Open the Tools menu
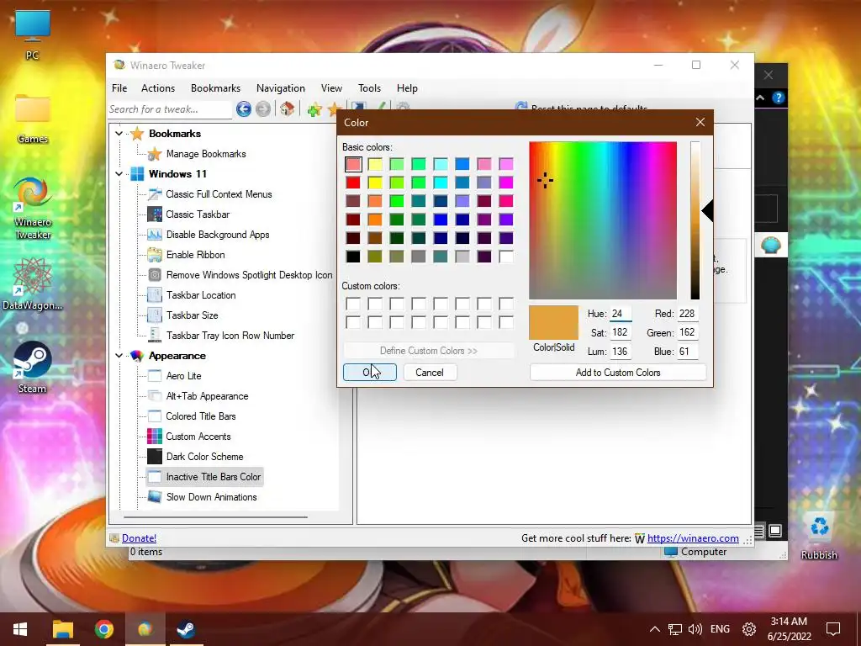Screen dimensions: 861x646 click(369, 87)
